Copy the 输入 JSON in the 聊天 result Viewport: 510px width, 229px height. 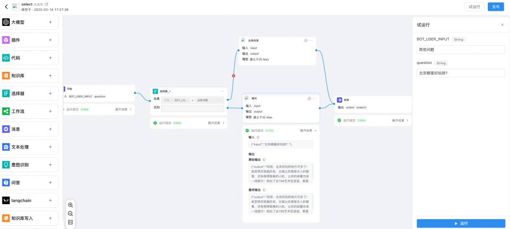(258, 137)
